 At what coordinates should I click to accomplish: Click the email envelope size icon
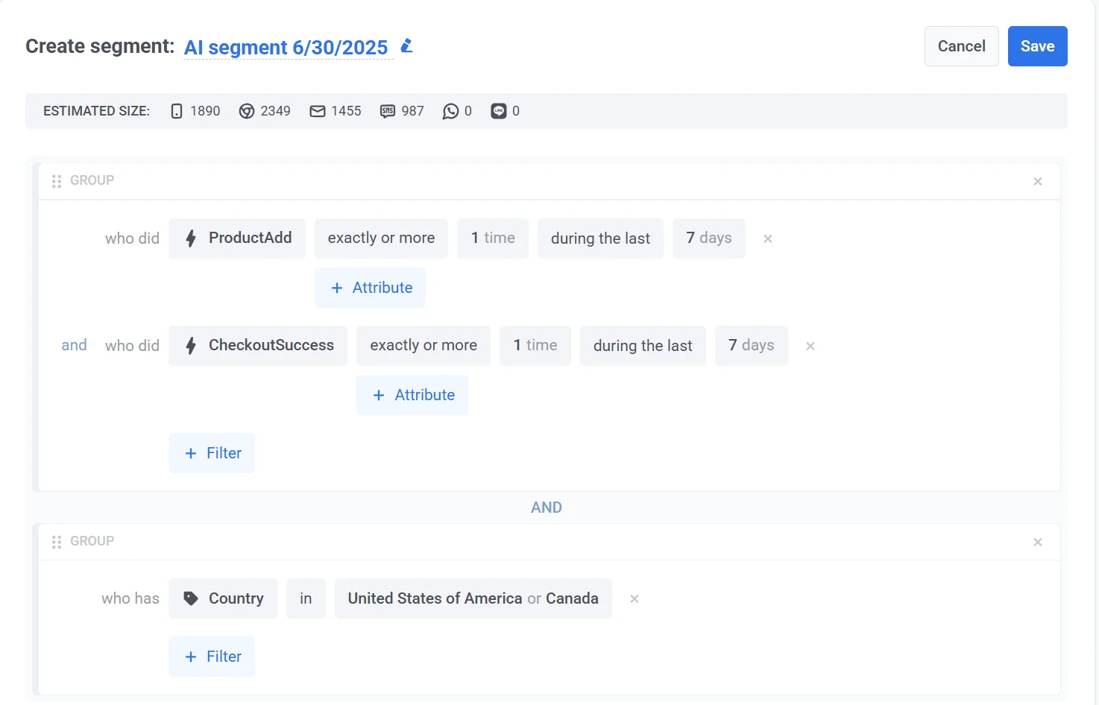tap(318, 111)
